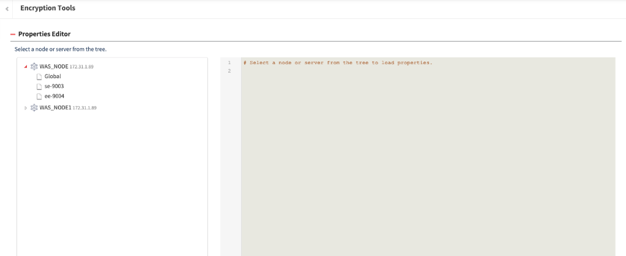Click the 'Select a node or server' instruction text

(61, 49)
